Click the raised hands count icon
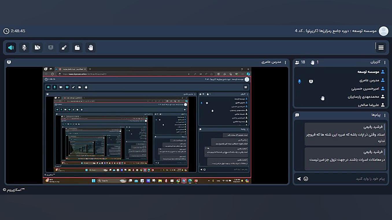The width and height of the screenshot is (392, 220). click(x=313, y=62)
